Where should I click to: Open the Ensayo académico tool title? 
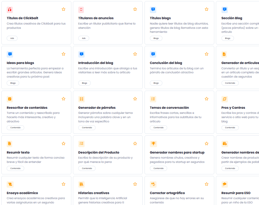coord(22,193)
